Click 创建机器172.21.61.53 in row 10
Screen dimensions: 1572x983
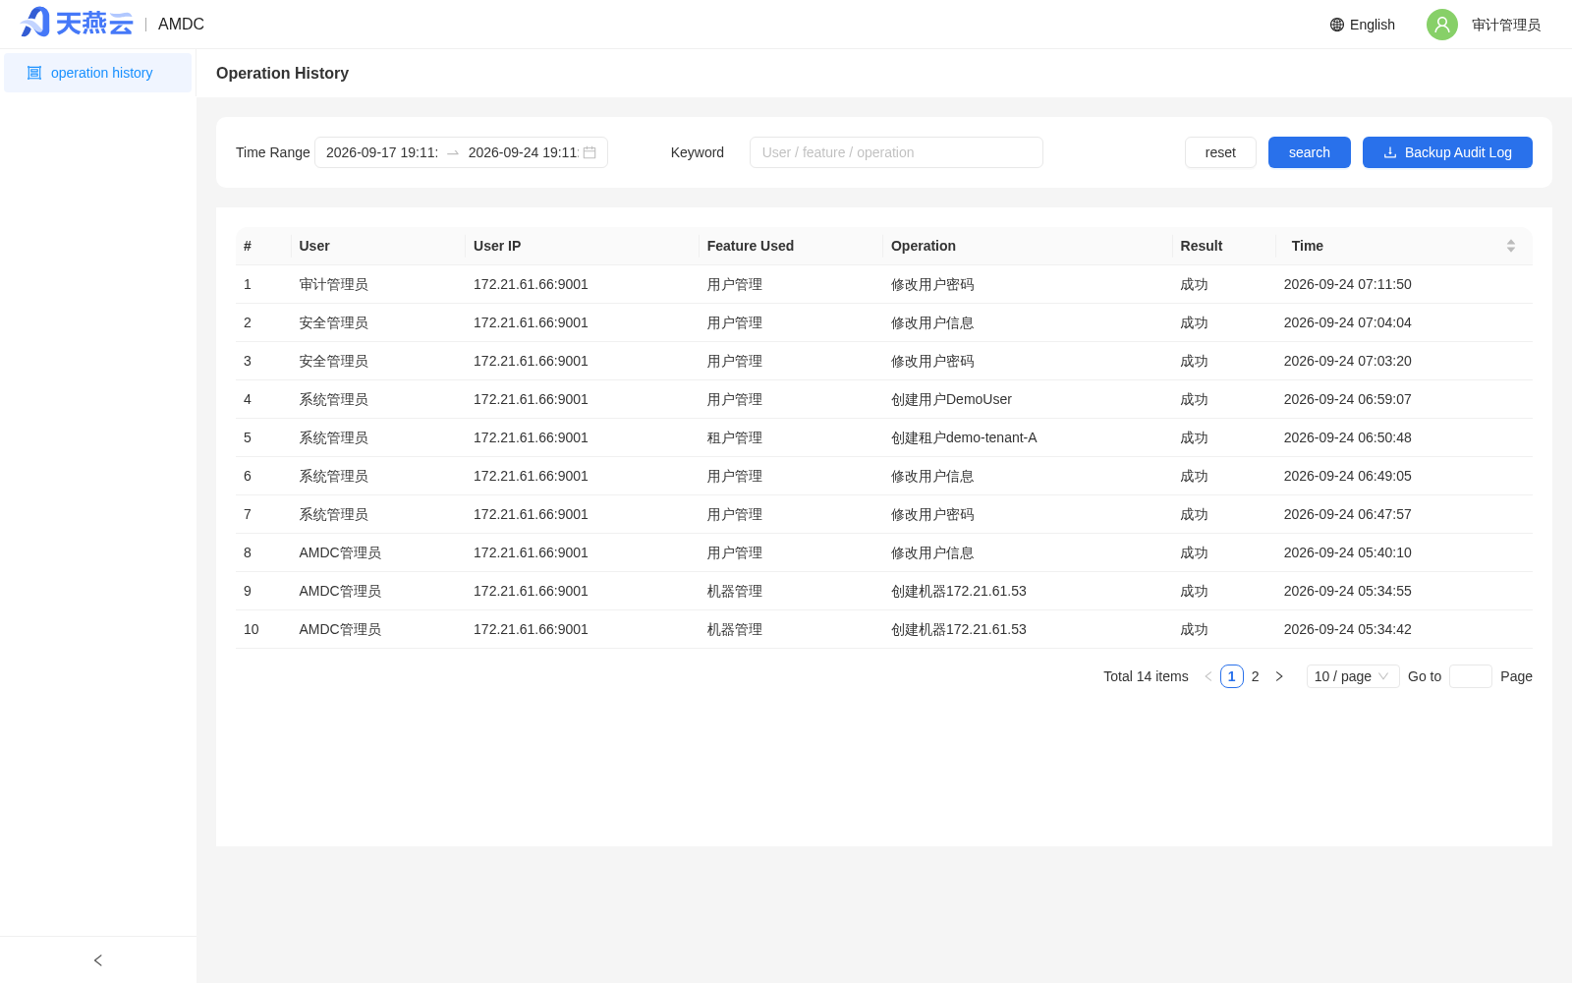tap(959, 629)
